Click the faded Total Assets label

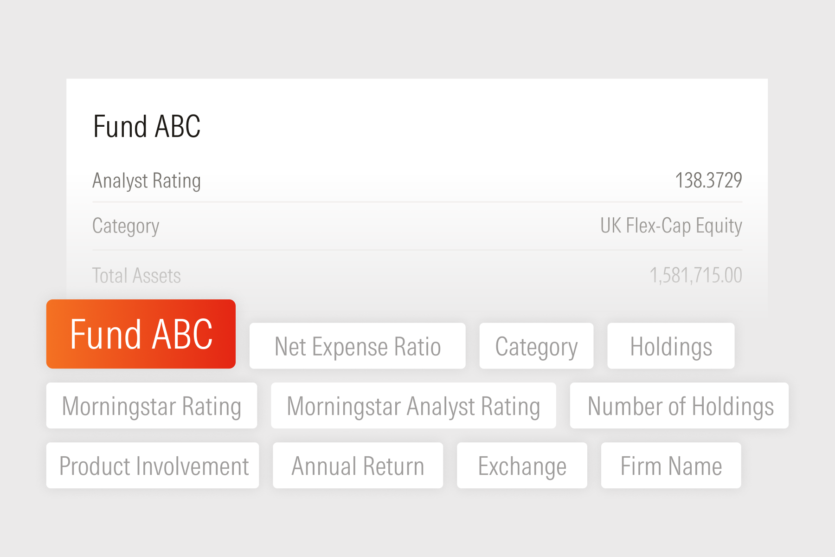coord(136,276)
